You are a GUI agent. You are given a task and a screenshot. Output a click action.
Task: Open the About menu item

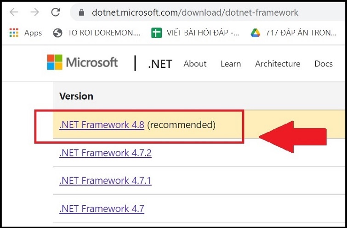coord(195,64)
